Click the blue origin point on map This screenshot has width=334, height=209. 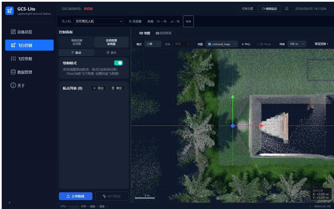click(x=233, y=126)
